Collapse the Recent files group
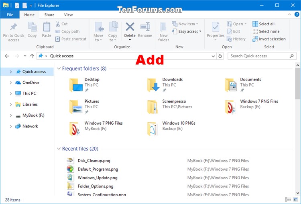 tap(59, 149)
